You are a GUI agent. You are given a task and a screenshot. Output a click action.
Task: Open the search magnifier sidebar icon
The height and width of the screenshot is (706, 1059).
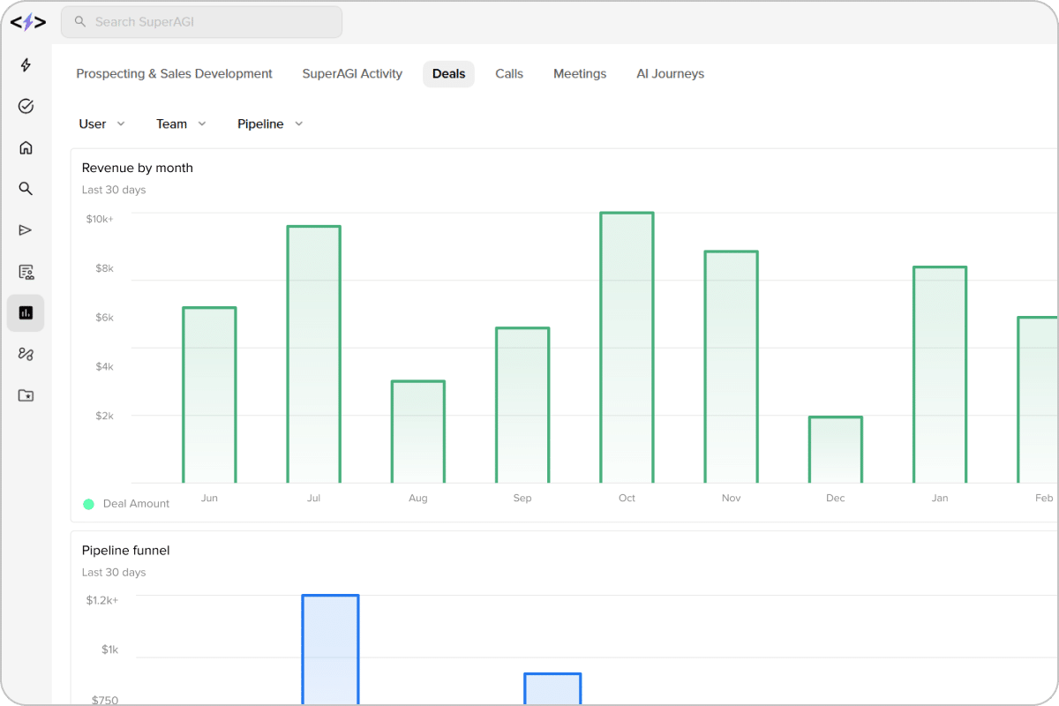(x=26, y=189)
